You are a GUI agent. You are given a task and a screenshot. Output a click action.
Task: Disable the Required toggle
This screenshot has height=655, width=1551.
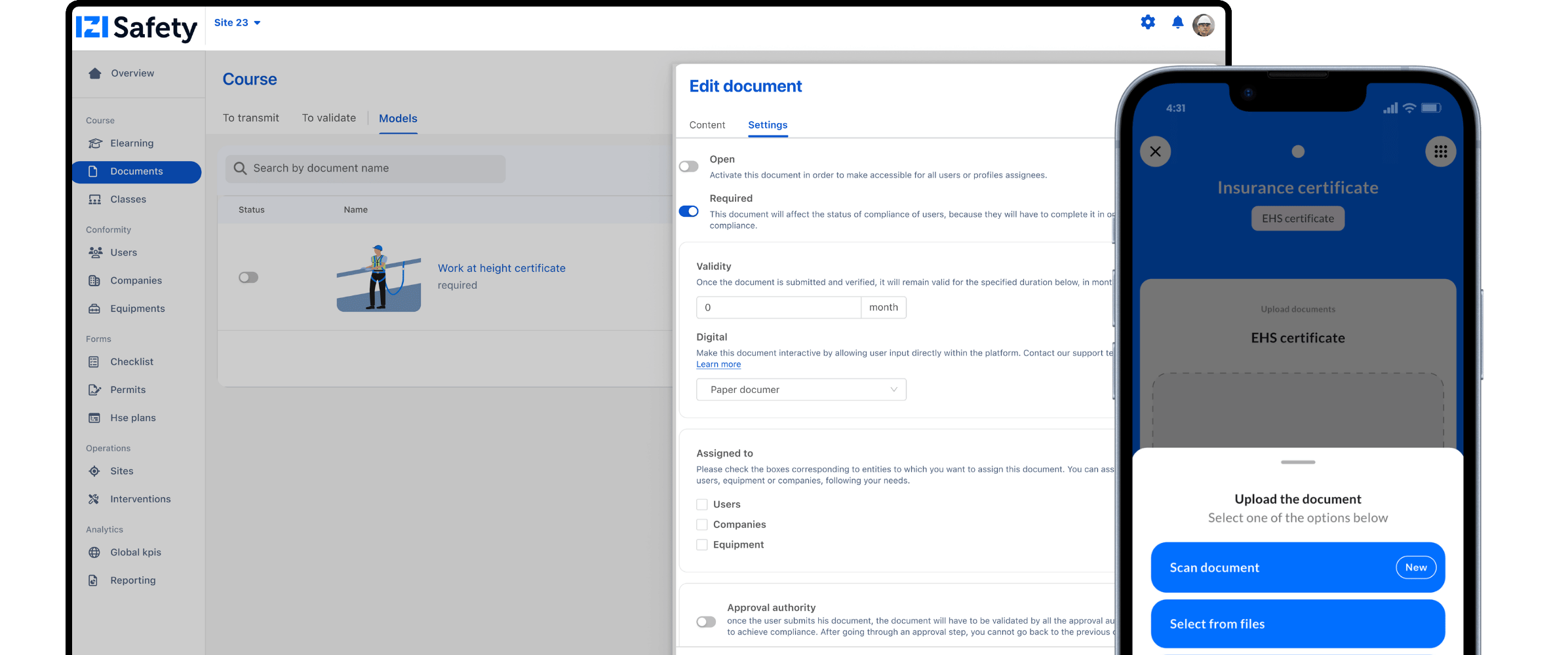tap(688, 212)
